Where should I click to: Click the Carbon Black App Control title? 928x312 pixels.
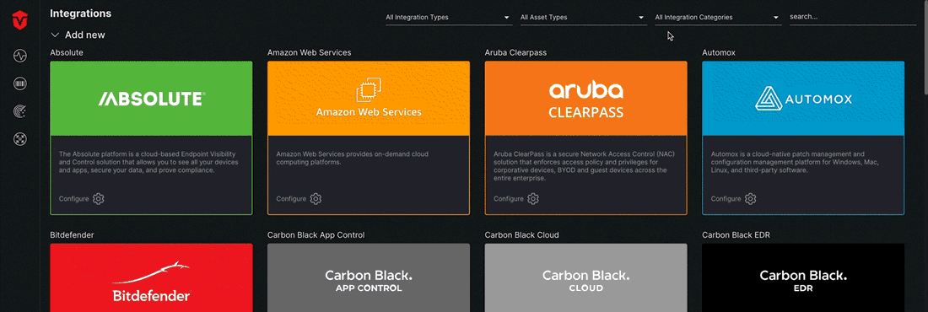pyautogui.click(x=316, y=235)
